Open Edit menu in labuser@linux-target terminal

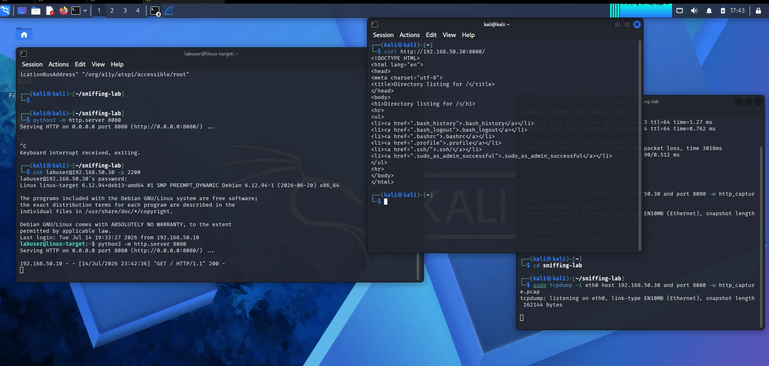80,64
